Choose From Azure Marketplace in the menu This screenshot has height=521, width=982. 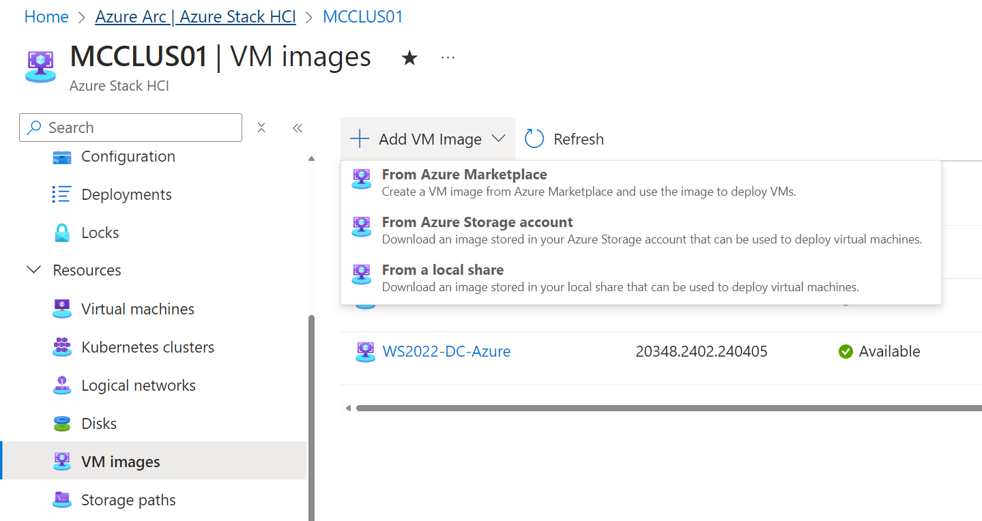point(463,174)
